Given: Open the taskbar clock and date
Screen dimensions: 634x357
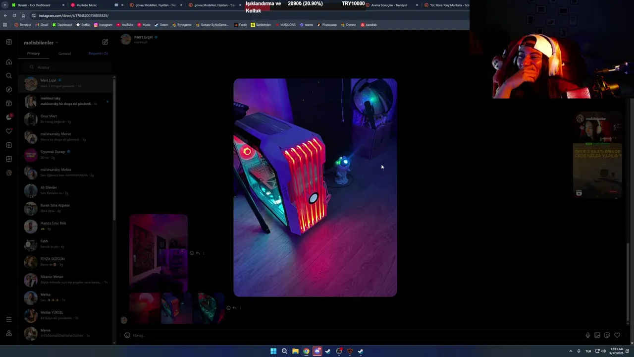Looking at the screenshot, I should (616, 351).
